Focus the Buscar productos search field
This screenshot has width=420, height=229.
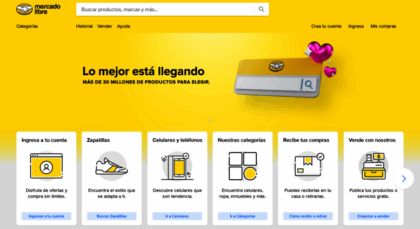click(165, 9)
